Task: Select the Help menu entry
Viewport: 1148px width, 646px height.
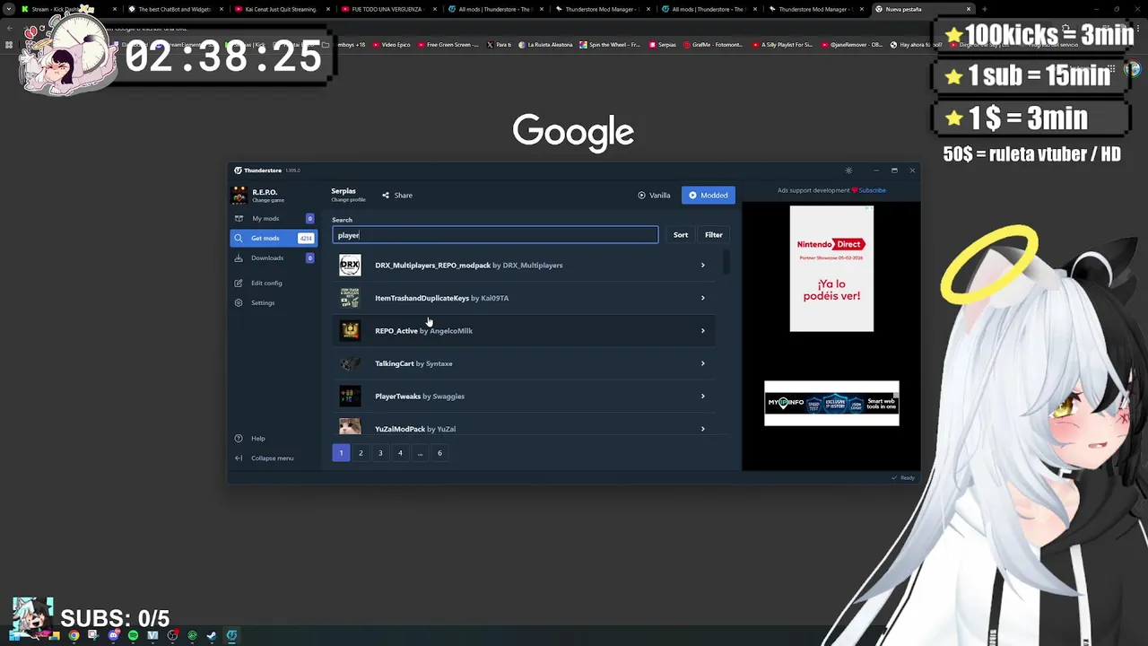Action: (x=274, y=438)
